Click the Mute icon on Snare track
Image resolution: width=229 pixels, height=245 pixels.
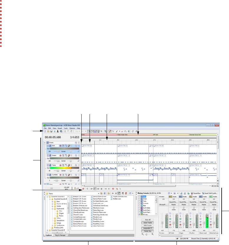76,155
